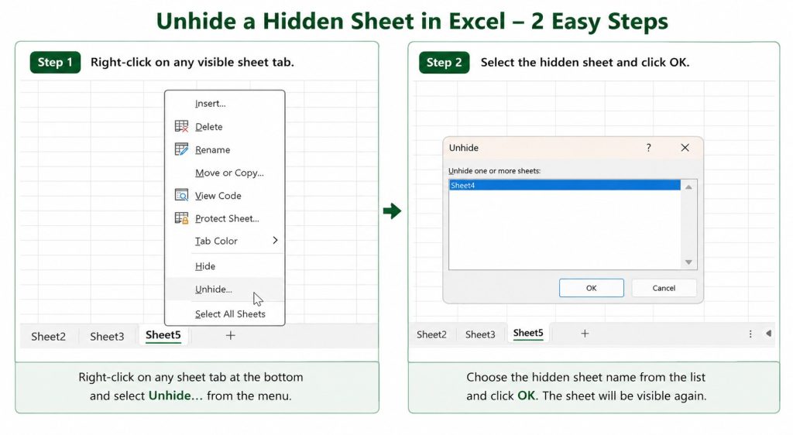Add new sheet with plus in Step 2
793x435 pixels.
[x=585, y=334]
